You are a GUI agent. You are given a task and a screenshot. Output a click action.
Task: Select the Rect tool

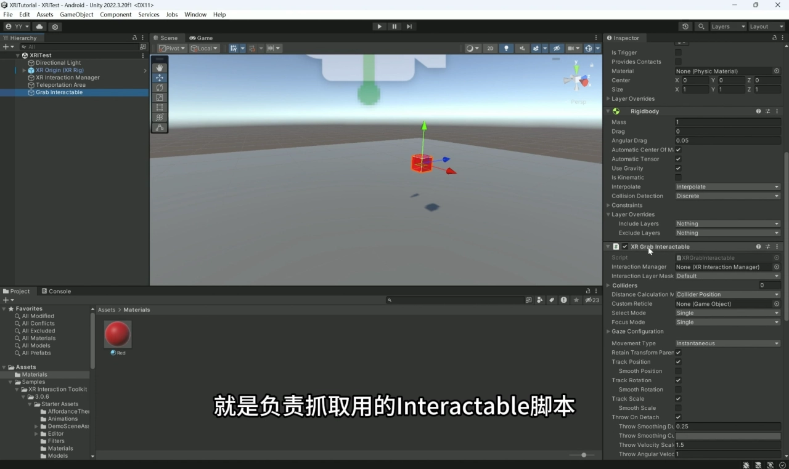click(x=160, y=107)
